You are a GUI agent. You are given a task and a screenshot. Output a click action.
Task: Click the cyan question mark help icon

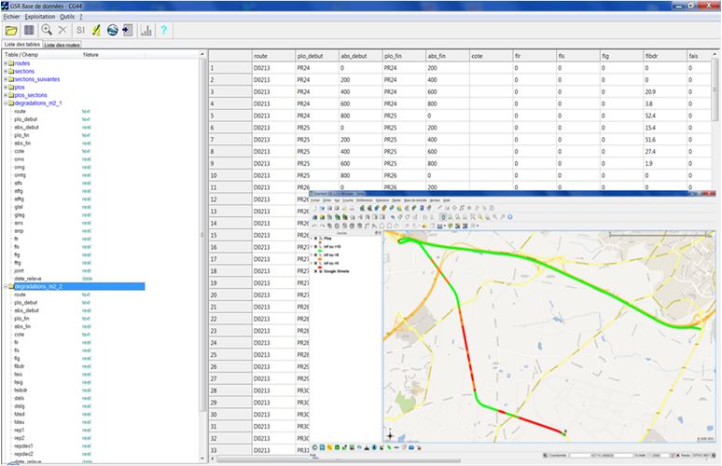tap(164, 31)
